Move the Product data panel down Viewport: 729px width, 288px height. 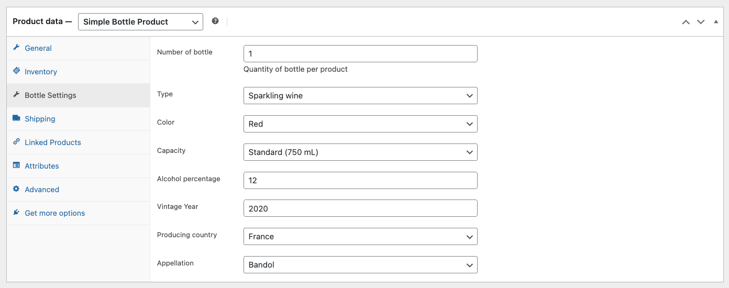[701, 22]
